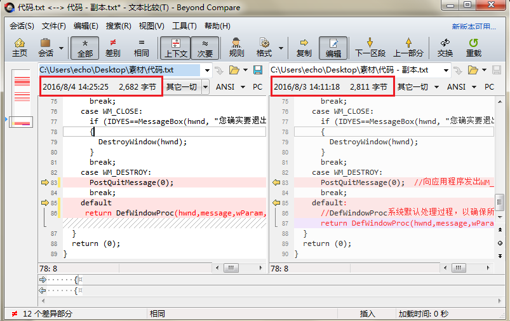Viewport: 510px width, 321px height.
Task: Reload files with the 重载 icon
Action: tap(474, 48)
